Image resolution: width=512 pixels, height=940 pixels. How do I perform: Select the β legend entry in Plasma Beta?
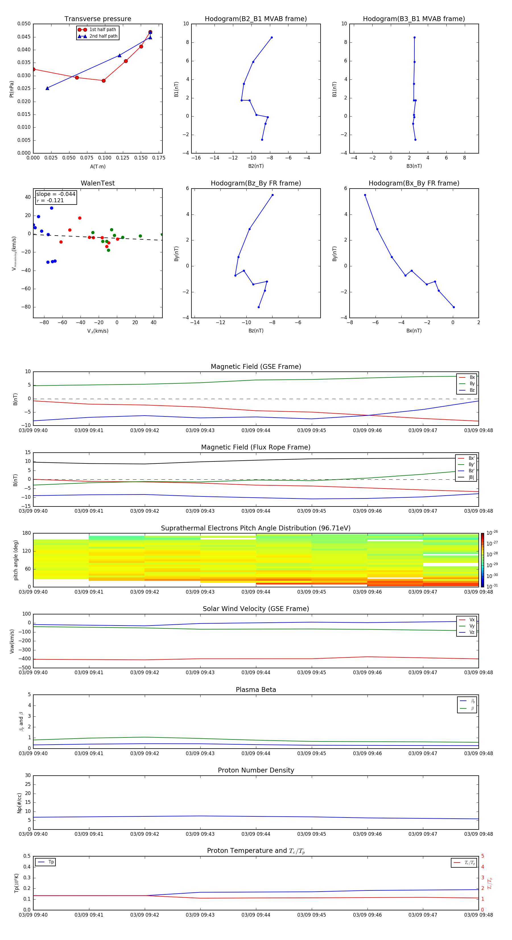[467, 708]
